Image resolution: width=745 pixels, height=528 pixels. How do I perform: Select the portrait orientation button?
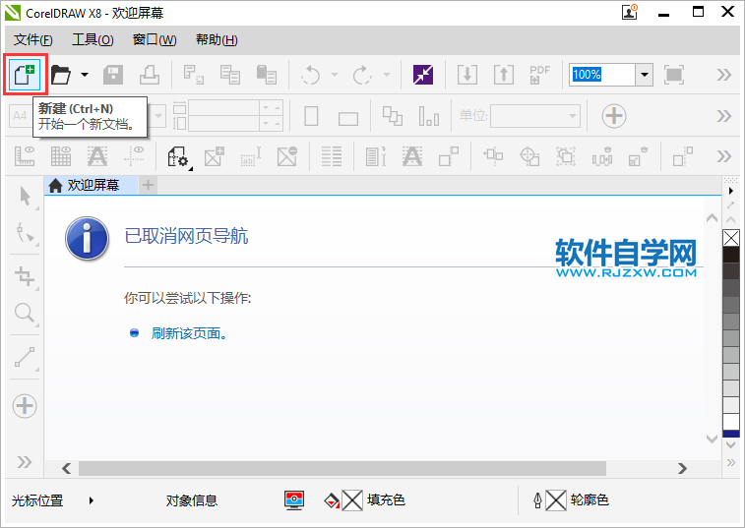point(311,116)
